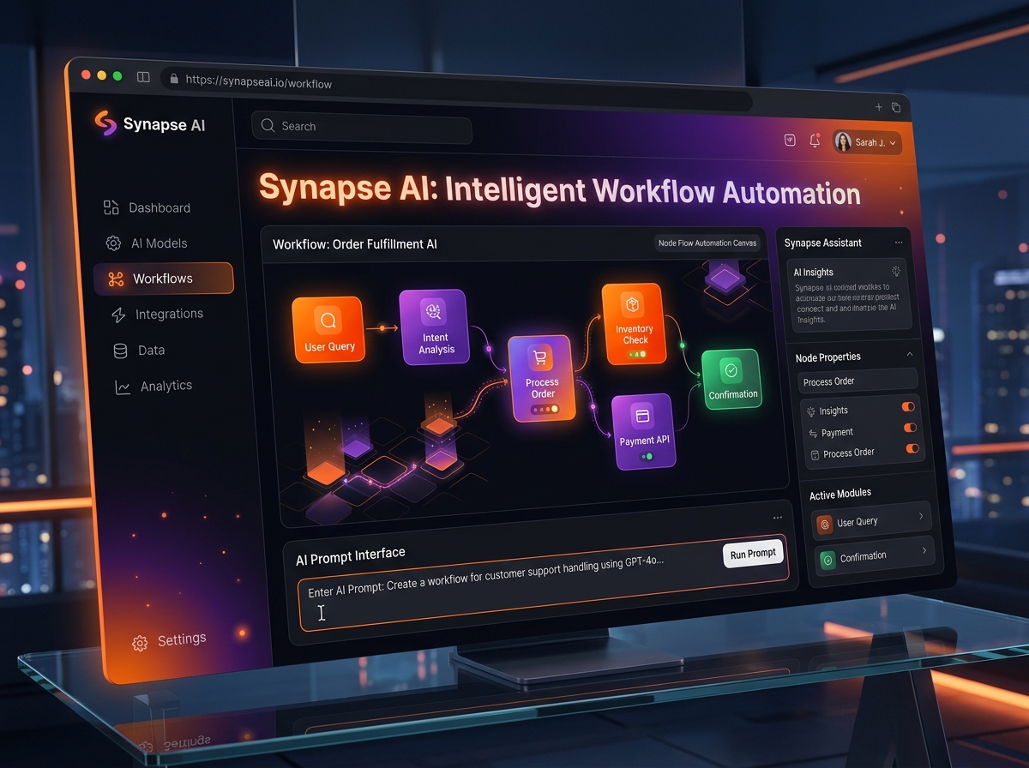Screen dimensions: 1029x768
Task: Open Synapse Assistant more options menu
Action: pyautogui.click(x=898, y=243)
